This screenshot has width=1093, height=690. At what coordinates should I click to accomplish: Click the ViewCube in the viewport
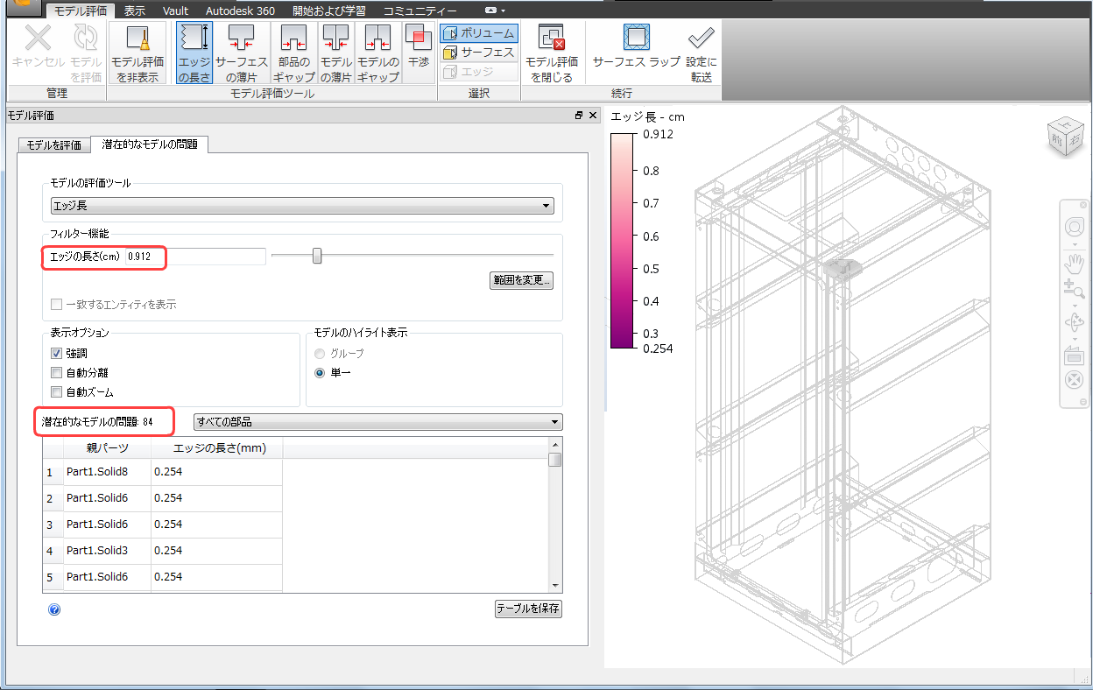[1064, 137]
